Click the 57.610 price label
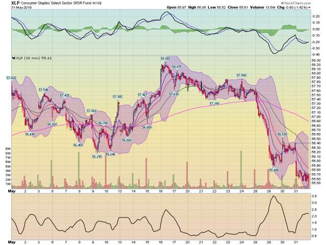The image size is (326, 245). [x=174, y=94]
